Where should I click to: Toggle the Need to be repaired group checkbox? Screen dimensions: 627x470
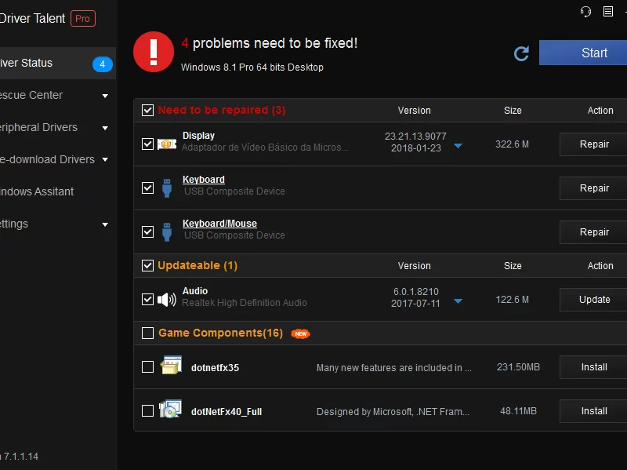[147, 110]
